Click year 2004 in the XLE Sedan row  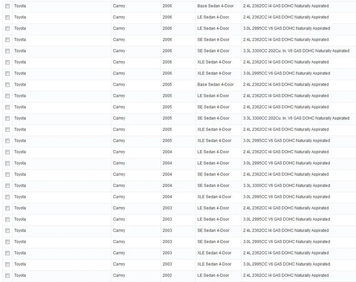click(167, 197)
